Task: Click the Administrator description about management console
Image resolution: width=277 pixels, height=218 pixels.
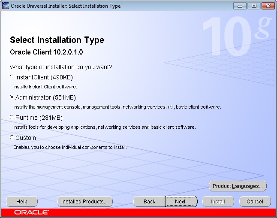Action: (x=117, y=107)
